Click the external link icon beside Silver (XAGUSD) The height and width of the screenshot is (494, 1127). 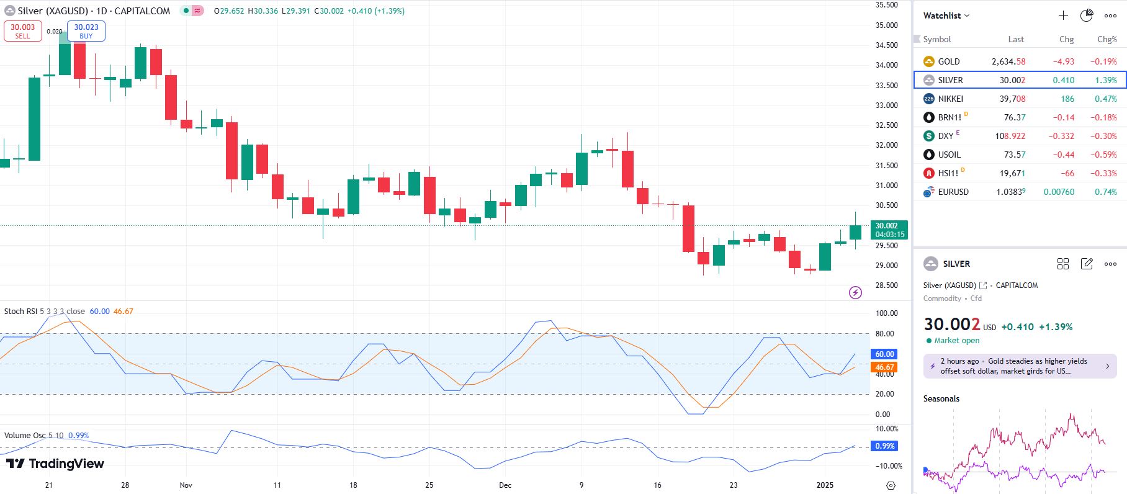(983, 285)
